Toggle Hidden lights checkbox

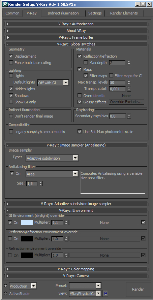coord(11,89)
